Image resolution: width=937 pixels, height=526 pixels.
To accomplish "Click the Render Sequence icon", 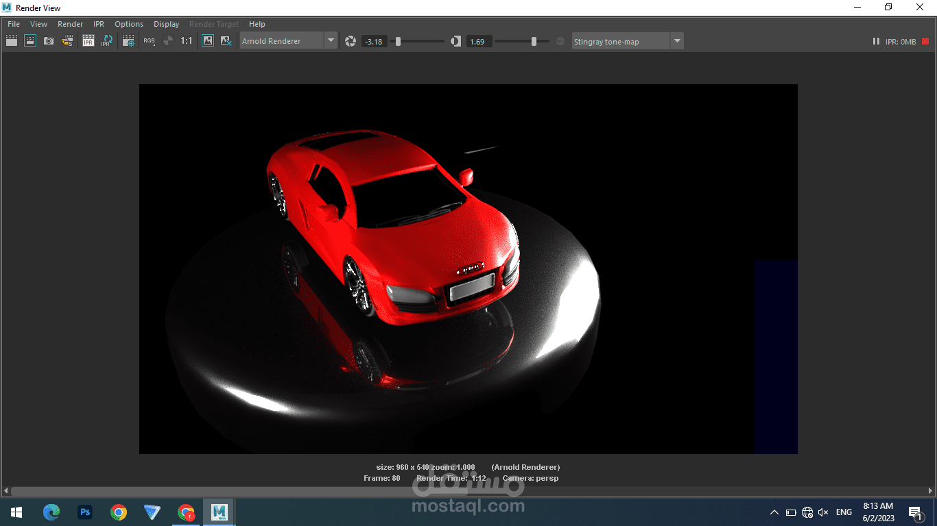I will 67,41.
